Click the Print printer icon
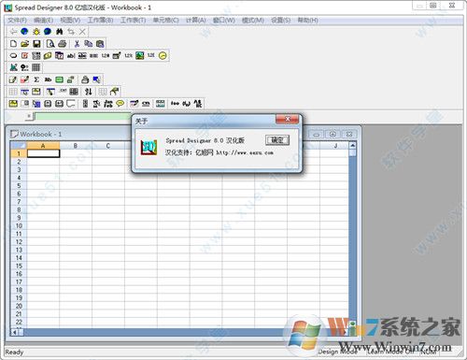The image size is (467, 360). 62,44
